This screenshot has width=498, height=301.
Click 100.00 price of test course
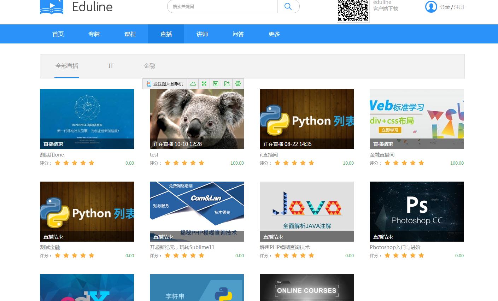237,163
